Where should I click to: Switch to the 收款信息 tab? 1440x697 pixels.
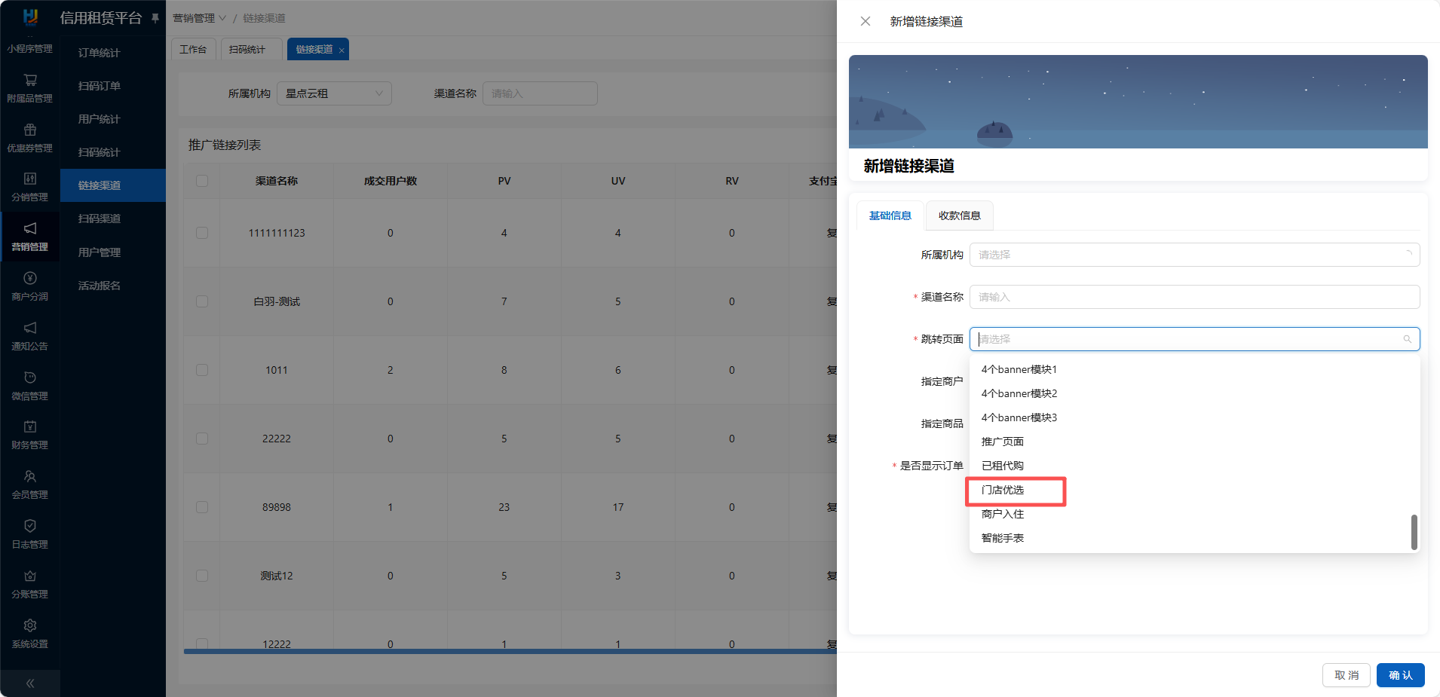pyautogui.click(x=959, y=216)
